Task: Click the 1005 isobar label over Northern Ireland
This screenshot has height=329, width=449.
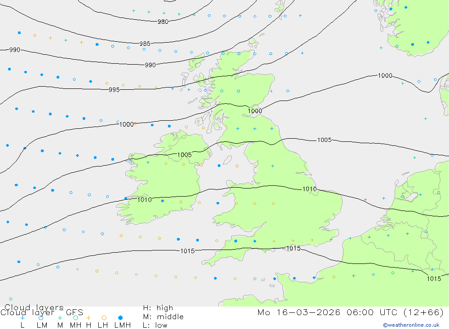Action: (185, 155)
